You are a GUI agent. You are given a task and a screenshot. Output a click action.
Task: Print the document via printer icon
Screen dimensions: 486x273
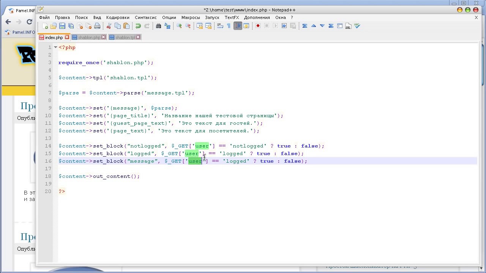(97, 26)
